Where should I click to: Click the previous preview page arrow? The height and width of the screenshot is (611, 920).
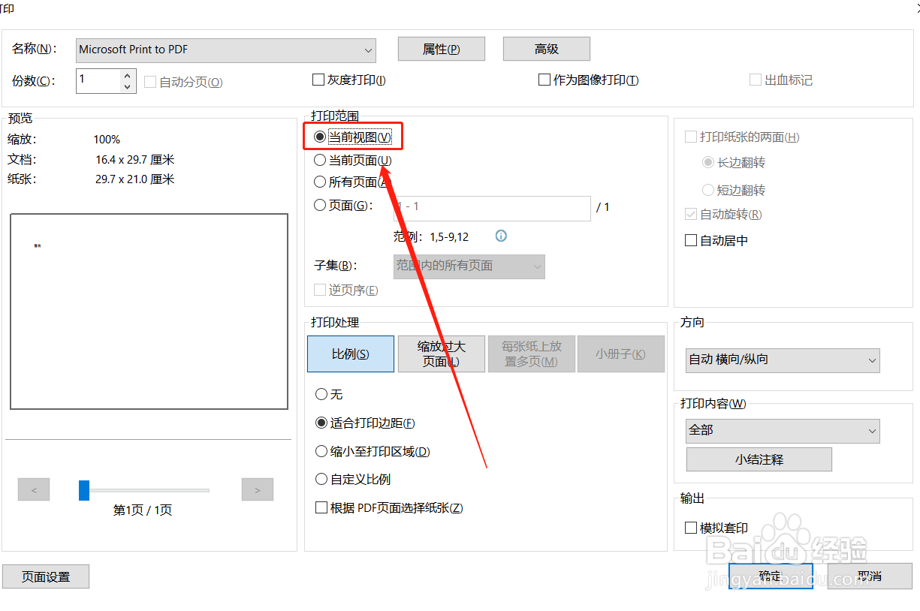(33, 489)
